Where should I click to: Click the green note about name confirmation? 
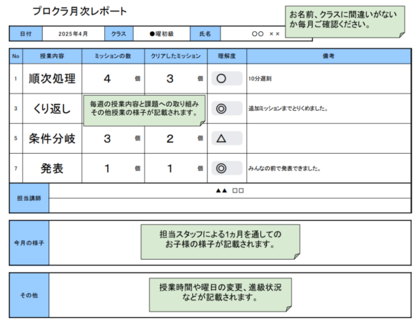tap(344, 19)
